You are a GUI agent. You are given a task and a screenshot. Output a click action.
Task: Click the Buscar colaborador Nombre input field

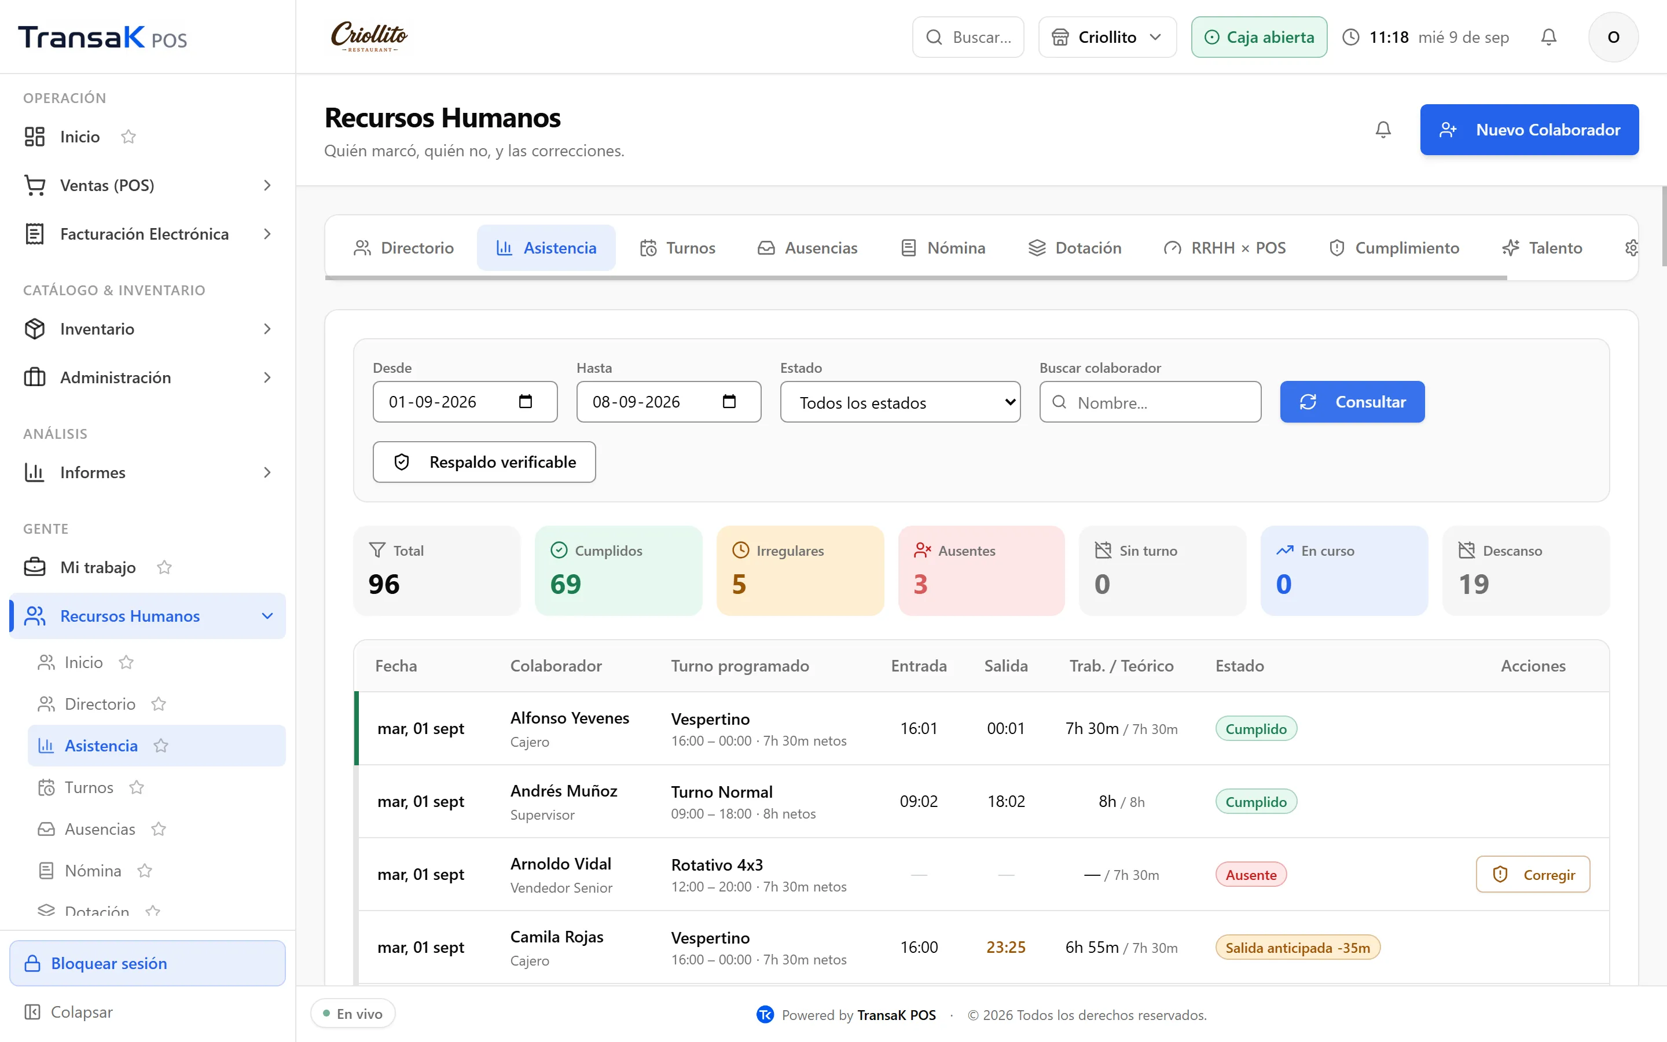point(1150,402)
